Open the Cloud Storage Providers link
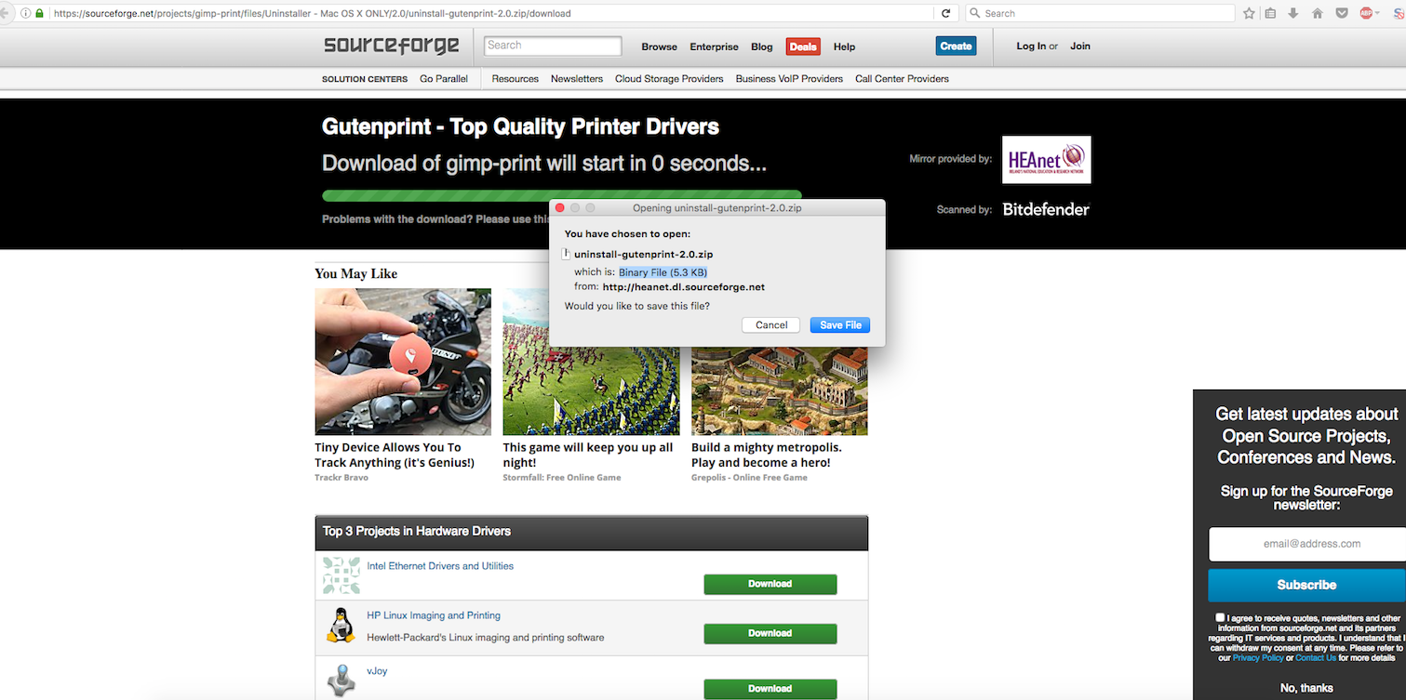This screenshot has width=1406, height=700. coord(669,79)
